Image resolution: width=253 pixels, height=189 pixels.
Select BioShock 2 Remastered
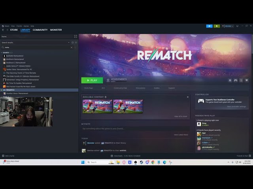(16, 63)
